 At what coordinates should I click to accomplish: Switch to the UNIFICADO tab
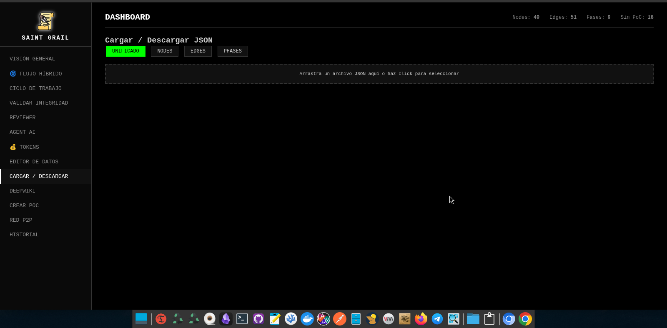125,51
